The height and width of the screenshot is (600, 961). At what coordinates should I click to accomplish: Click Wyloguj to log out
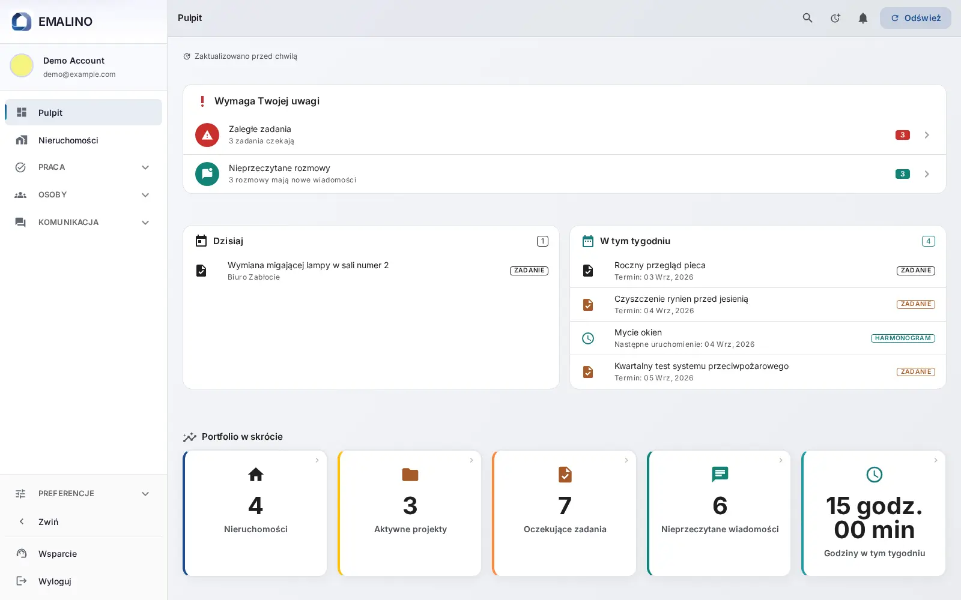click(x=83, y=581)
